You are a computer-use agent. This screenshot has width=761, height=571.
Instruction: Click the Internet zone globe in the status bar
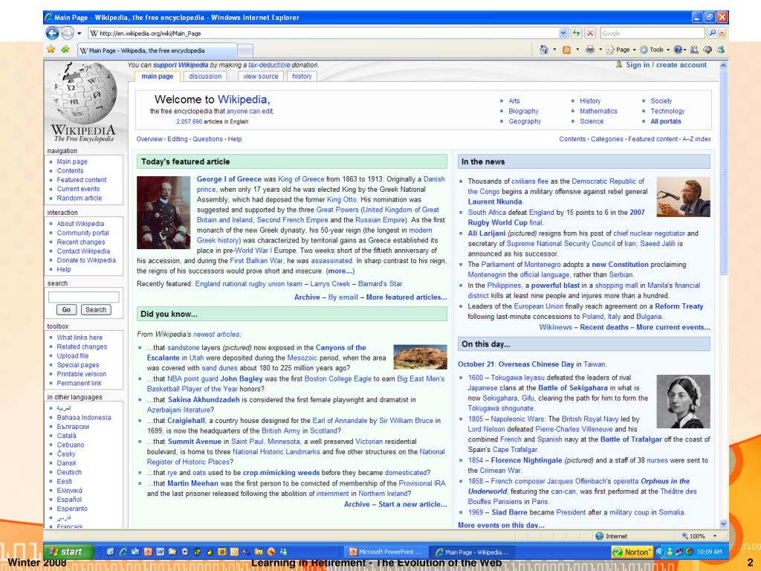(x=600, y=536)
